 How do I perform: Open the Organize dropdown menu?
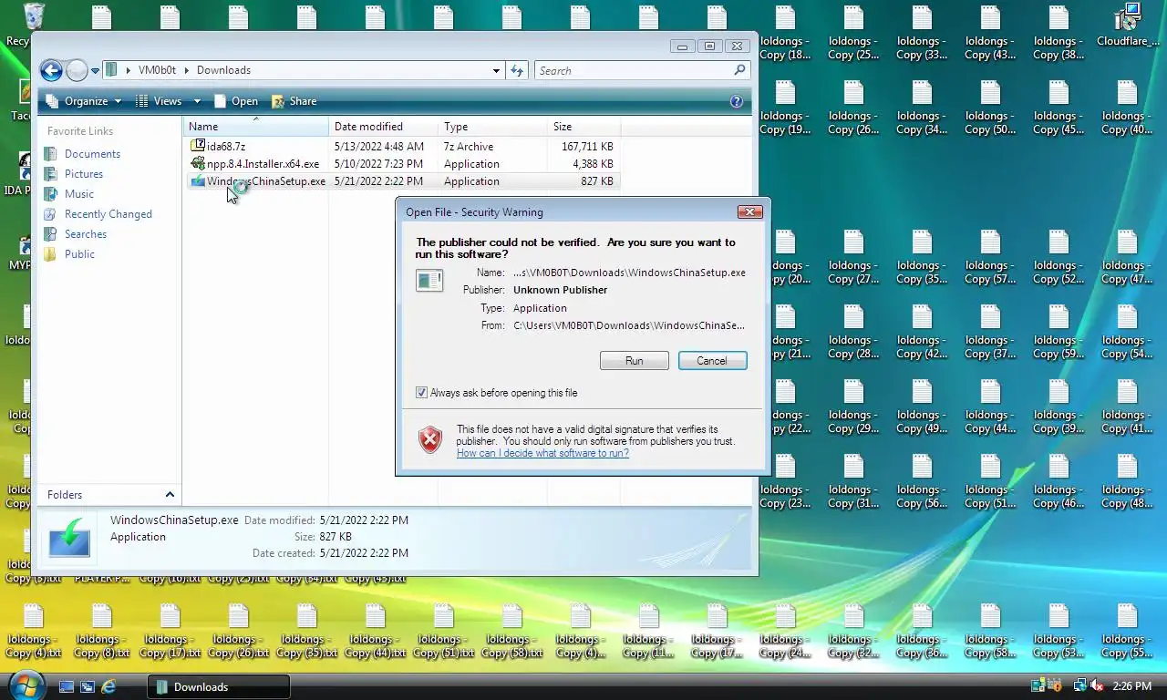(x=86, y=101)
